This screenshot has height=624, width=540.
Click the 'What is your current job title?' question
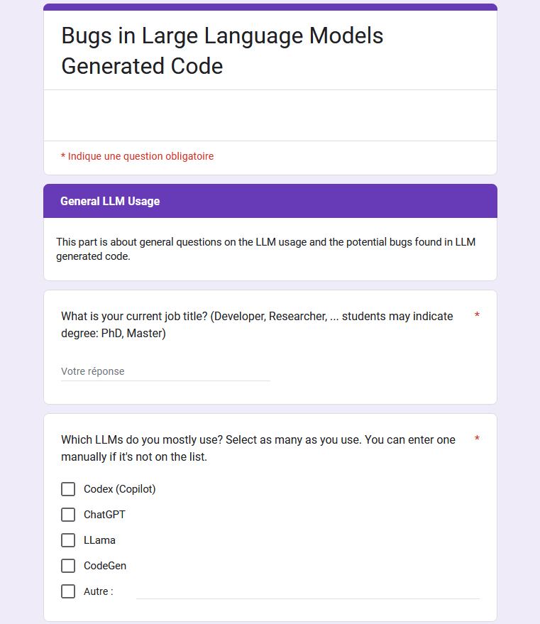point(257,324)
